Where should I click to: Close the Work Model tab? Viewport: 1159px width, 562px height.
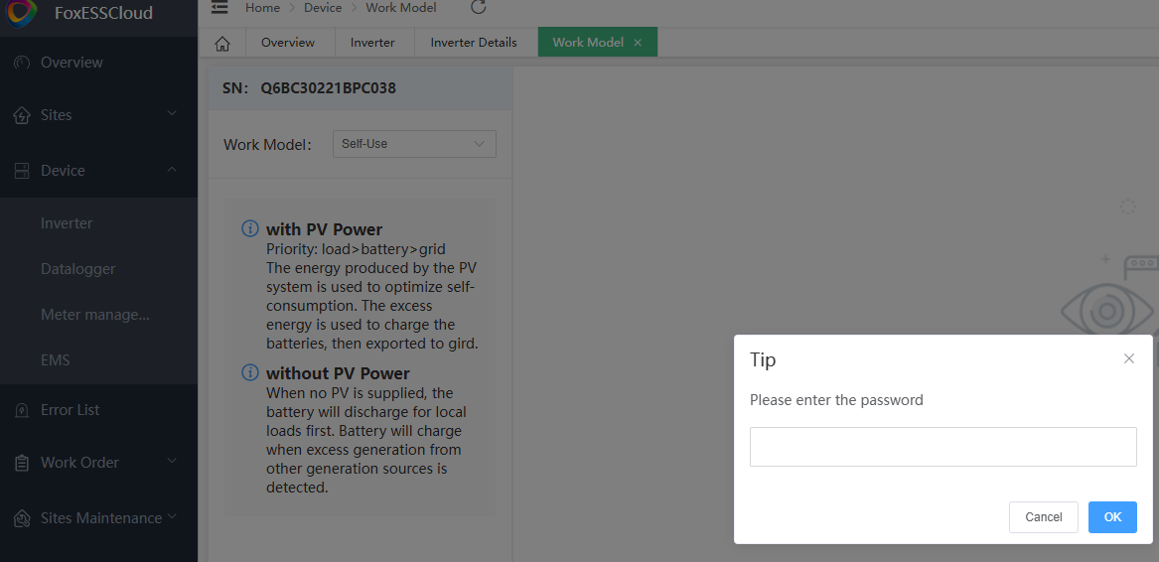[x=638, y=43]
